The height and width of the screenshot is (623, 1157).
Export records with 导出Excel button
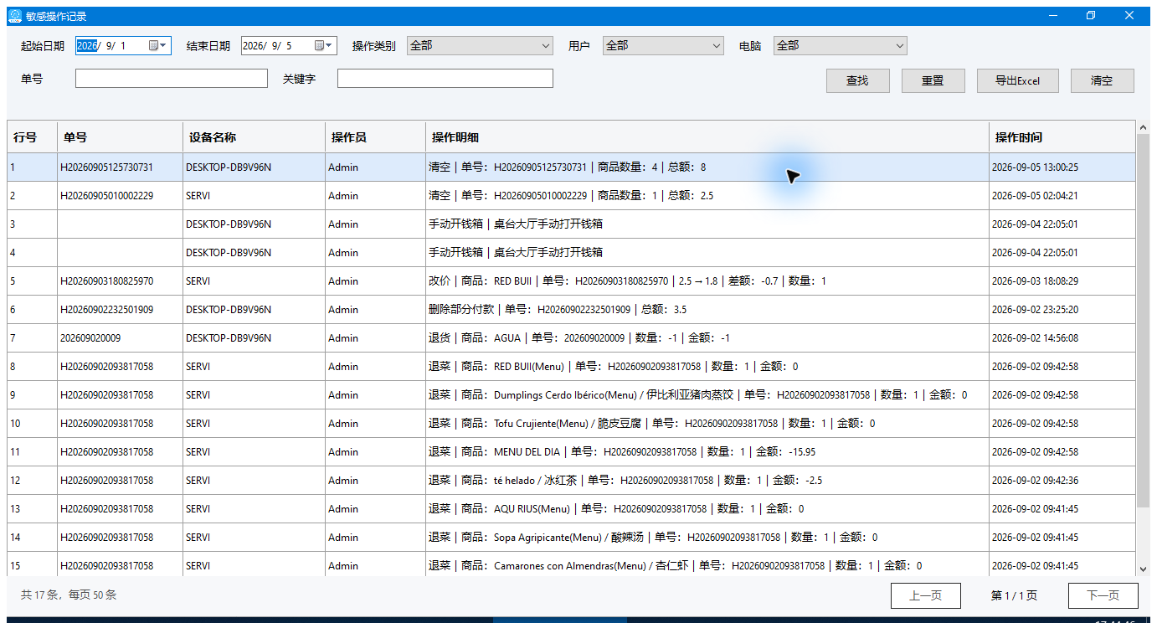pyautogui.click(x=1018, y=80)
